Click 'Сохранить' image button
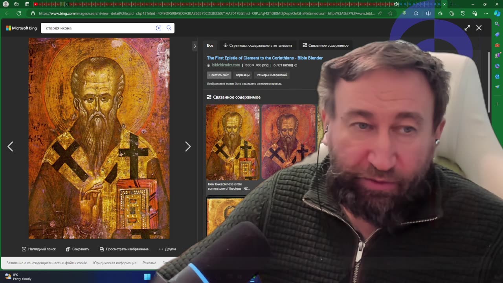This screenshot has height=283, width=503. coord(77,249)
